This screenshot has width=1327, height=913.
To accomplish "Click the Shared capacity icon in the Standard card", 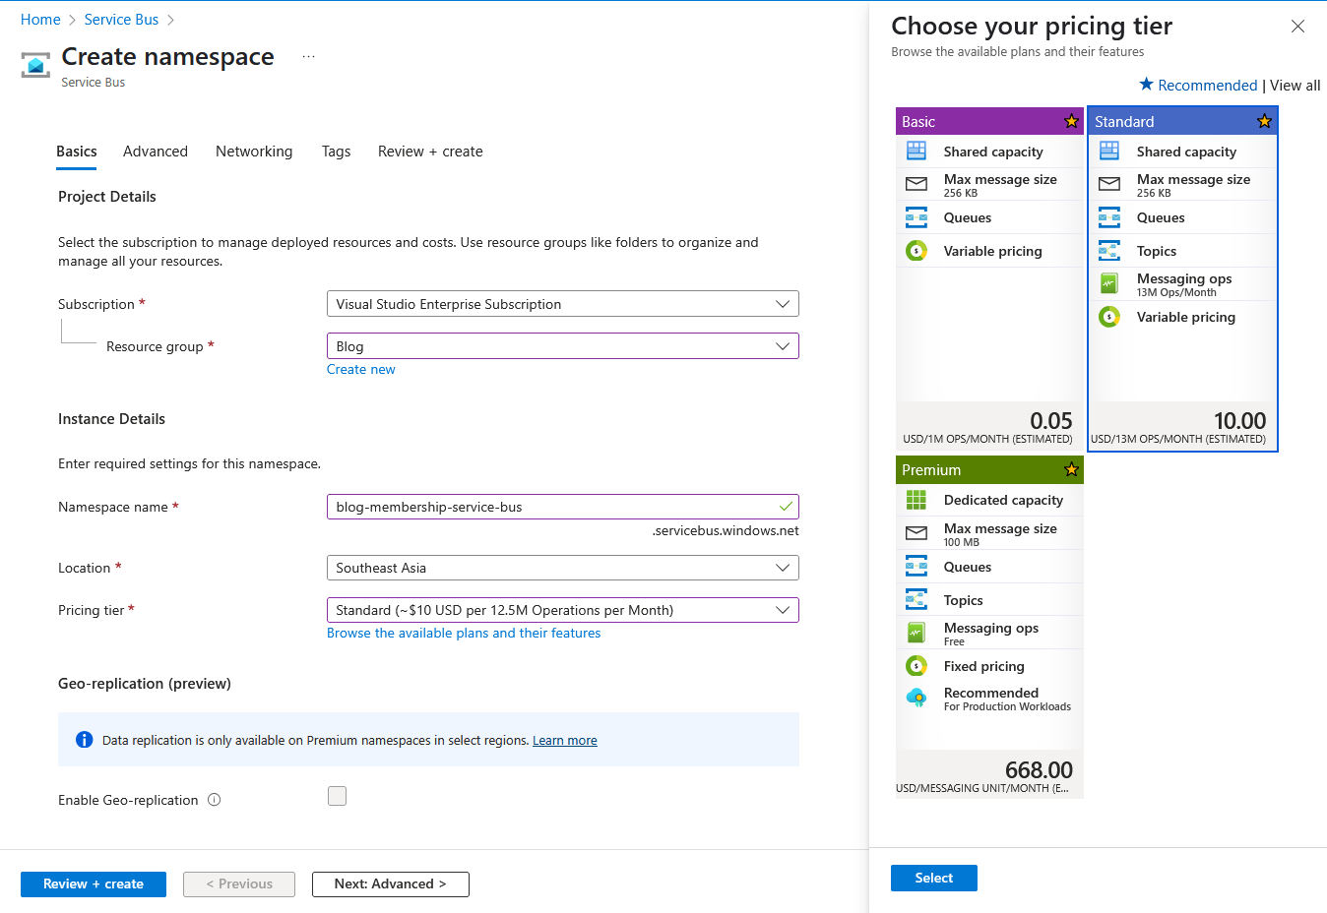I will 1109,152.
